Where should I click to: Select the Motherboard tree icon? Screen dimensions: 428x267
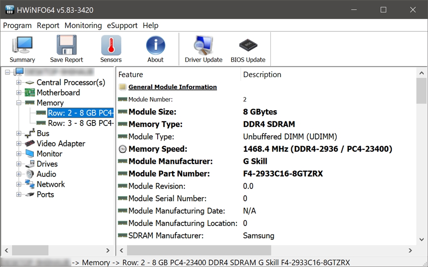(x=30, y=93)
